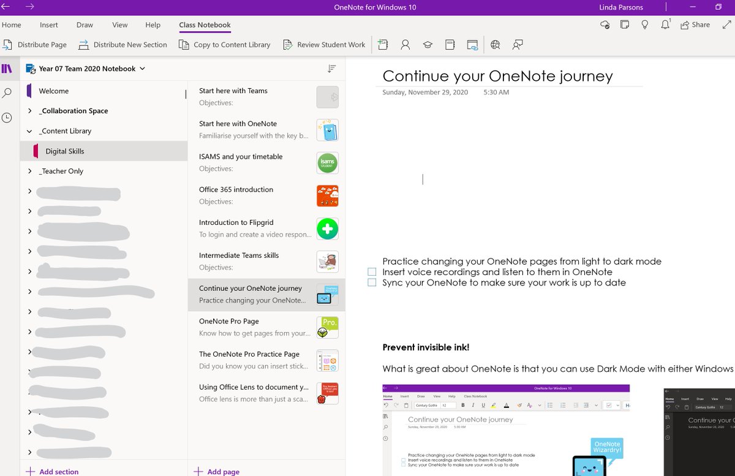This screenshot has width=735, height=476.
Task: Open the 'ISAMS and your timetable' page
Action: [x=266, y=163]
